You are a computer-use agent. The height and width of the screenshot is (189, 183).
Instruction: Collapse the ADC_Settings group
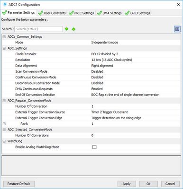4,48
